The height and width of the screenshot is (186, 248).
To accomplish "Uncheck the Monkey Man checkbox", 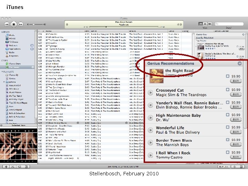I will pos(47,73).
